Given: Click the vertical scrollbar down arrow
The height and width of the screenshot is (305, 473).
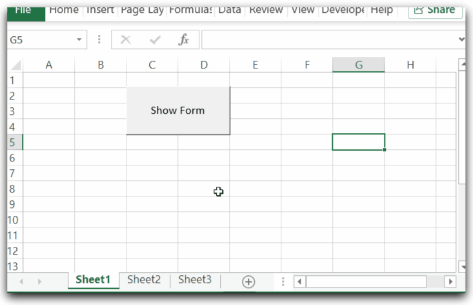Looking at the screenshot, I should [x=462, y=267].
